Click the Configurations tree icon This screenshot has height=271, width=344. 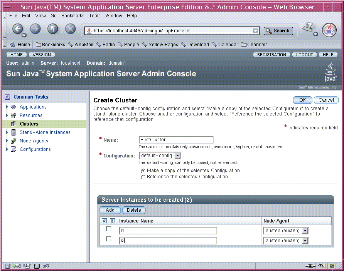click(13, 149)
